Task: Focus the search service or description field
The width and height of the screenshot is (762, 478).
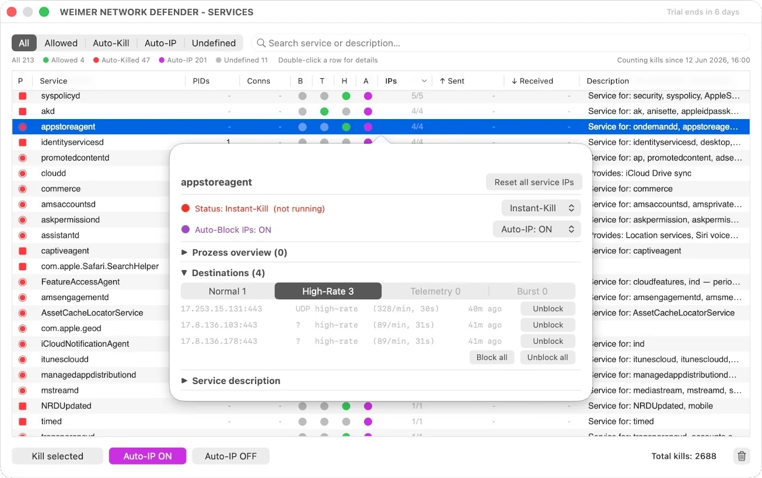Action: (x=501, y=43)
